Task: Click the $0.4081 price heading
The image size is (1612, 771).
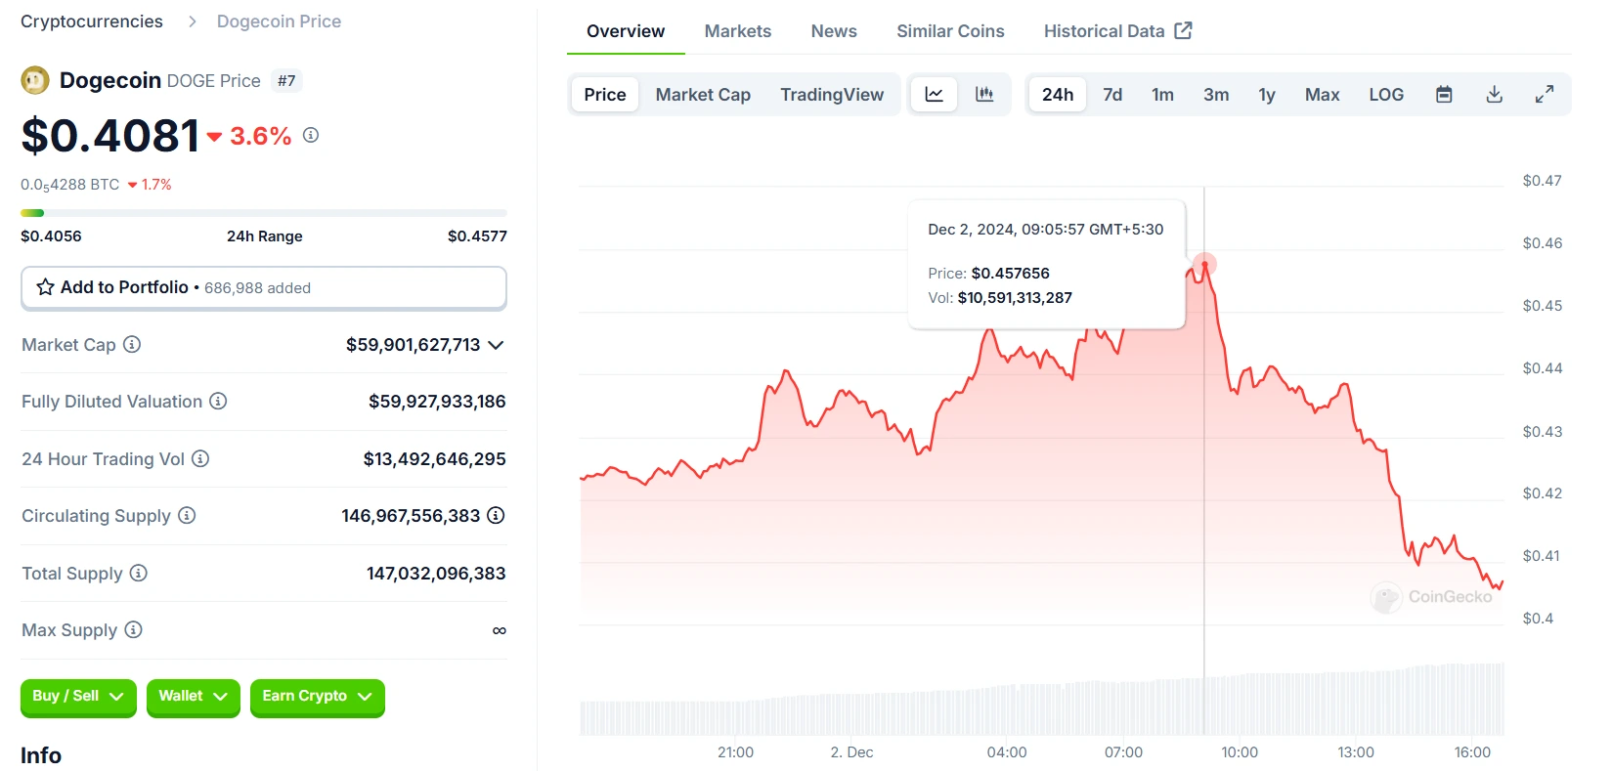Action: click(110, 135)
